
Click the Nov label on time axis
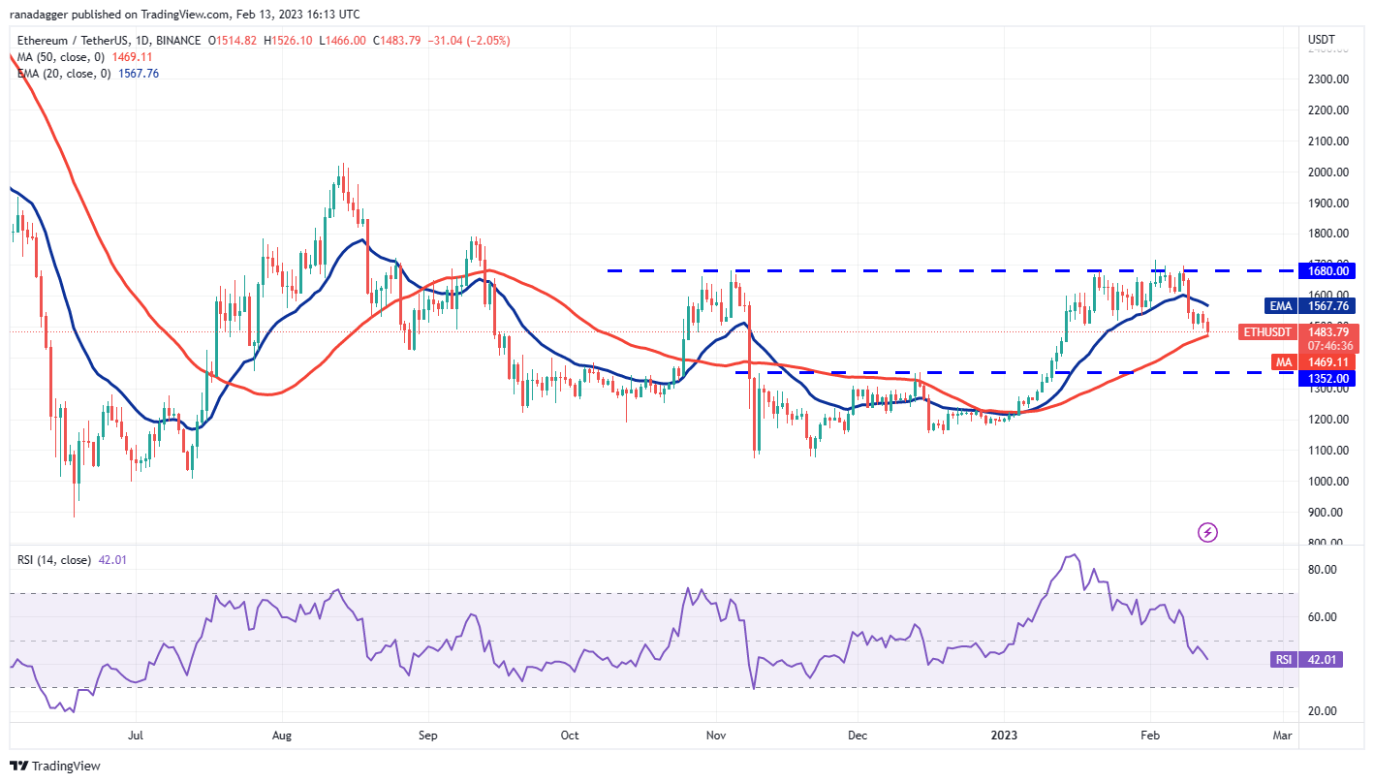coord(715,736)
